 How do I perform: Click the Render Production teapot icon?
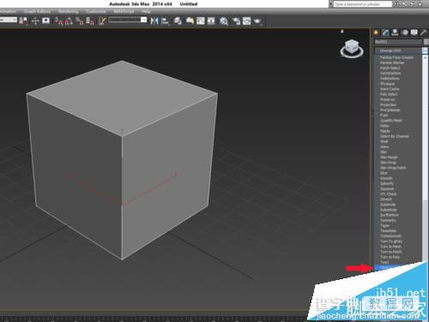click(x=257, y=21)
